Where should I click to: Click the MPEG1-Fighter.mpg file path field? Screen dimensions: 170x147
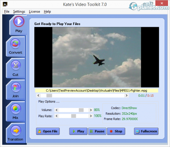click(x=97, y=91)
